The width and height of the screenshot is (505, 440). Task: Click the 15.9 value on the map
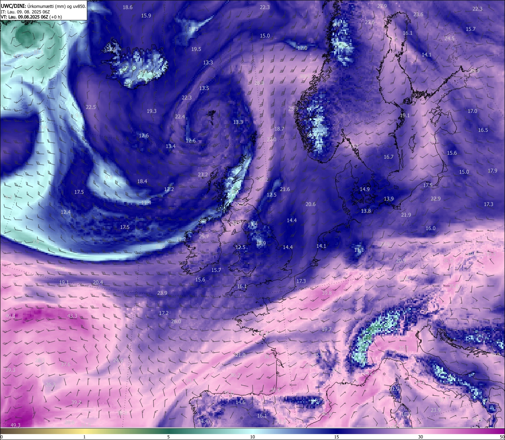click(x=146, y=15)
